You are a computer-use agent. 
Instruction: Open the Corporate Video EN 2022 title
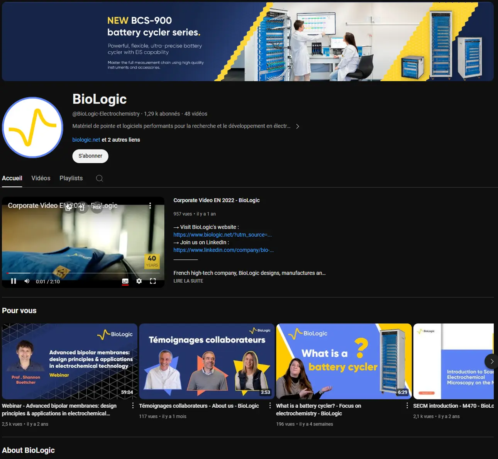[x=217, y=200]
